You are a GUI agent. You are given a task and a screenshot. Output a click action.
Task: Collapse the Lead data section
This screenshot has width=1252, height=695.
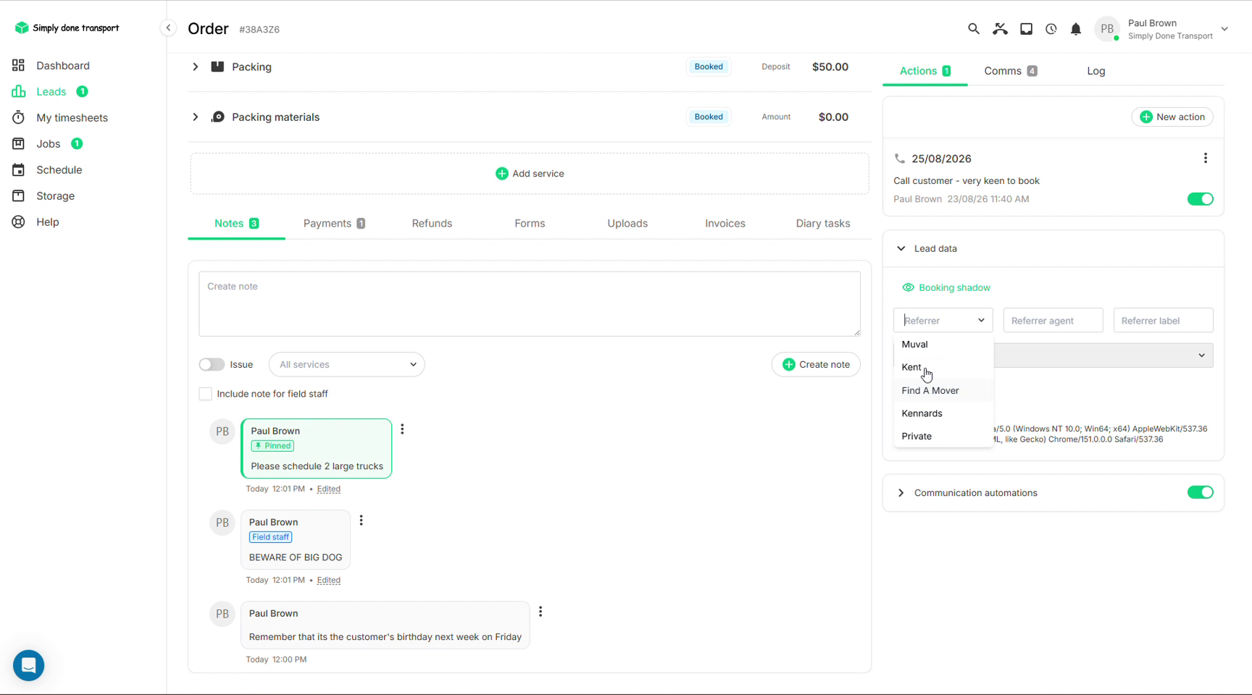click(901, 248)
